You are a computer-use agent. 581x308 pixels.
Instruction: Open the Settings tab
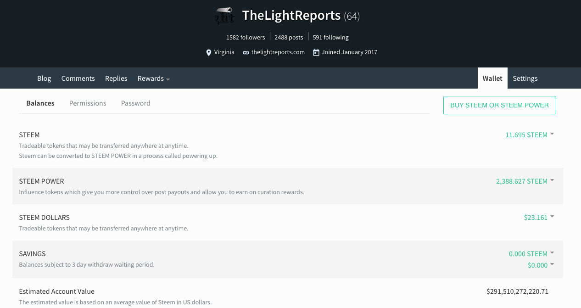coord(525,78)
